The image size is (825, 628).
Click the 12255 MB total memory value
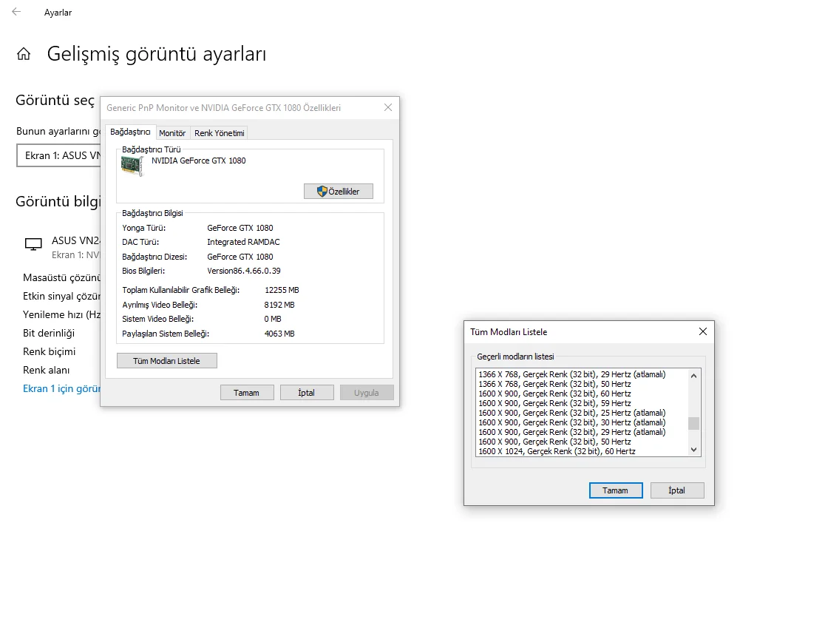[282, 290]
